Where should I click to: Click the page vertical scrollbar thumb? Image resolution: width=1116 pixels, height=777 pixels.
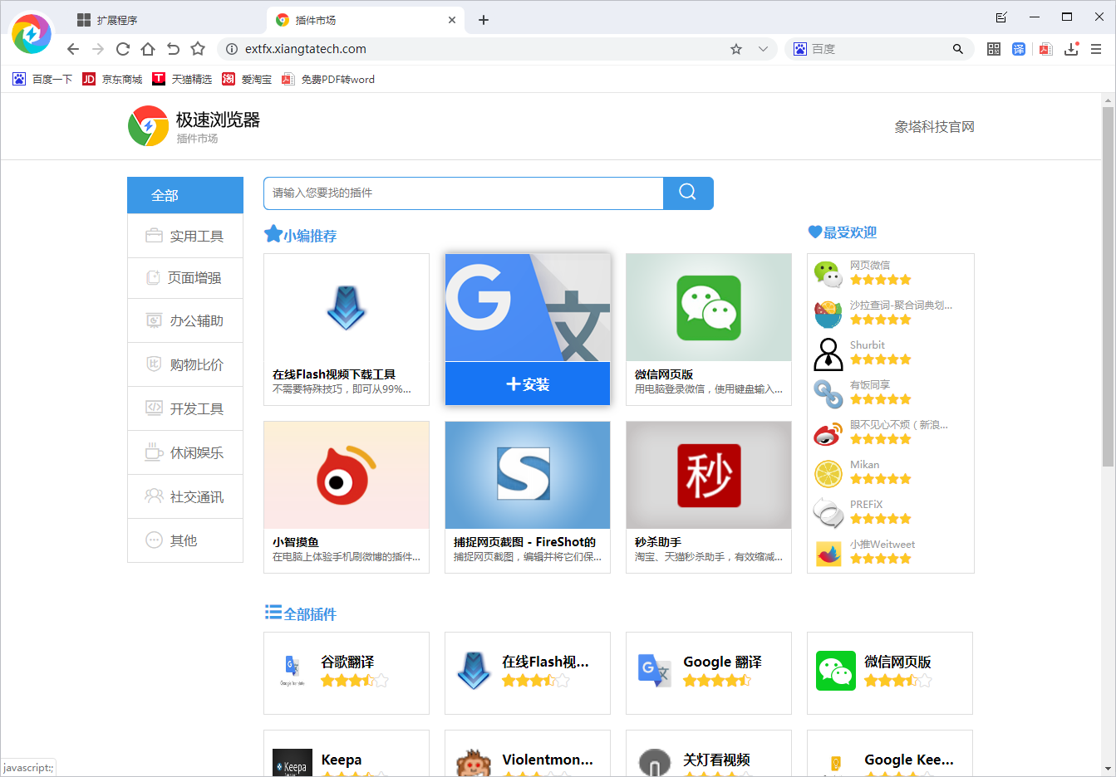click(1108, 286)
